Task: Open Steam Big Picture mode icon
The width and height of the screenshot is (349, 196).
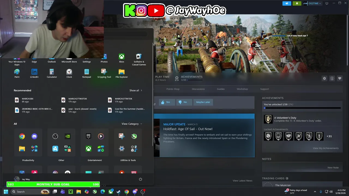Action: pyautogui.click(x=327, y=3)
